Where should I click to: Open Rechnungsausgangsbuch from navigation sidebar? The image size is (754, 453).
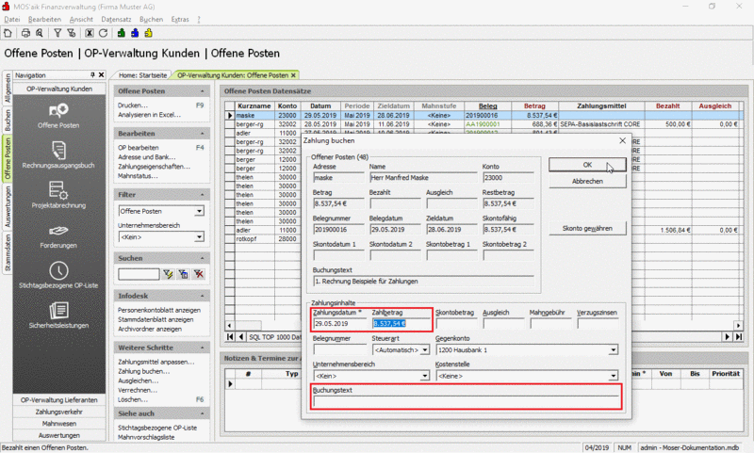58,155
